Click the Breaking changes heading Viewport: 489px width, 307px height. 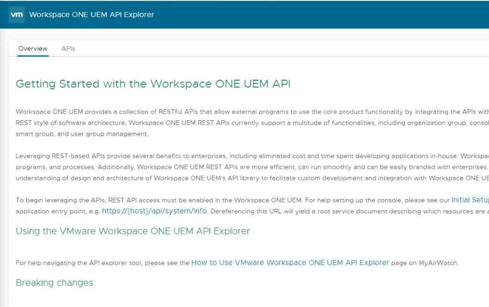[54, 283]
